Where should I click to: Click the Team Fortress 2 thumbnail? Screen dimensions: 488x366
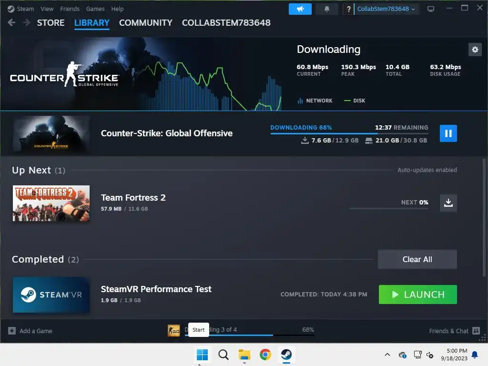click(x=51, y=203)
